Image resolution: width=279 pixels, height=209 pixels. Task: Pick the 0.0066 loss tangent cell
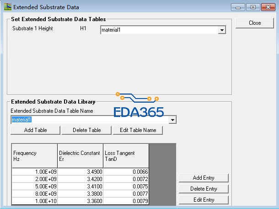pos(126,172)
